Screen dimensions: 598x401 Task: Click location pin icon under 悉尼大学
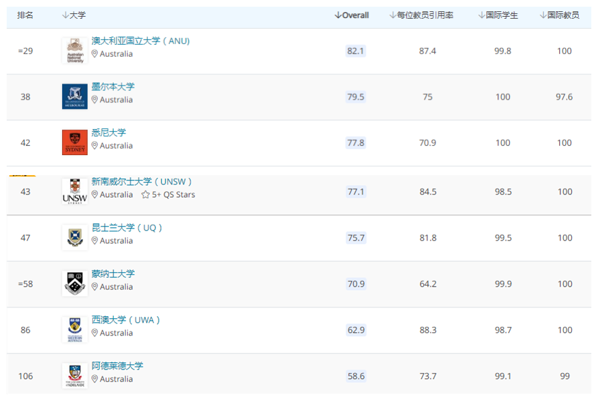[x=94, y=146]
